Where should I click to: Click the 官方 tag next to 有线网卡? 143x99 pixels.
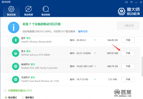(x=33, y=64)
